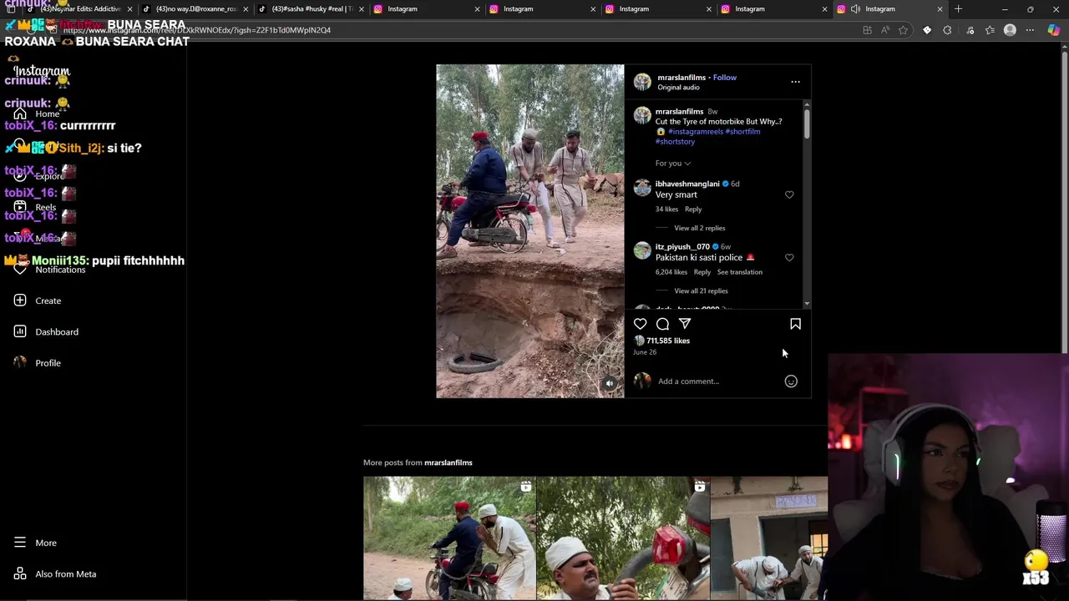This screenshot has height=601, width=1069.
Task: Like ibhaveshmanglani's comment
Action: coord(789,194)
